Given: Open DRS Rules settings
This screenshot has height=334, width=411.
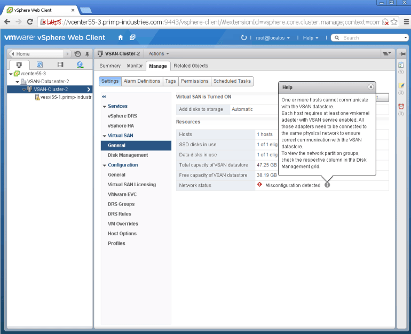Looking at the screenshot, I should [119, 214].
